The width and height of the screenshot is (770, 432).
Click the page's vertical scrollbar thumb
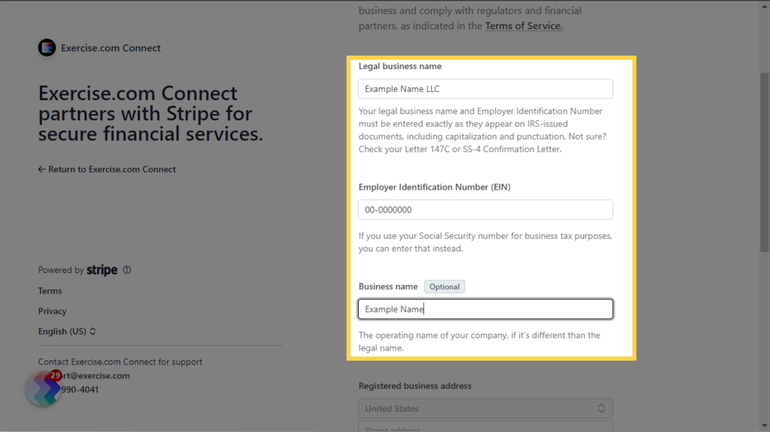pos(765,162)
